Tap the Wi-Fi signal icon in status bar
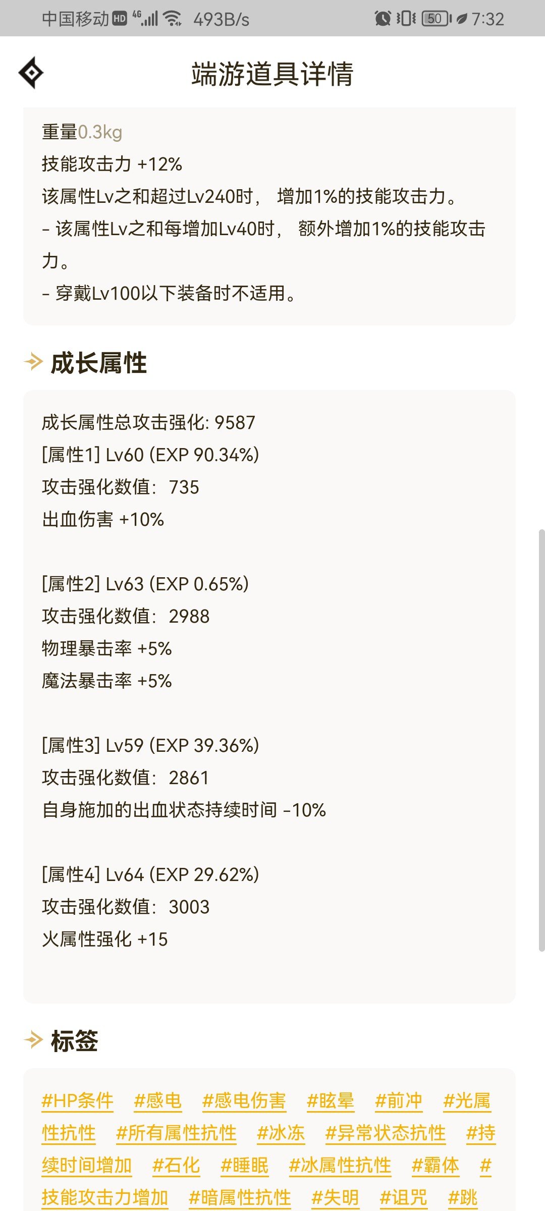Image resolution: width=545 pixels, height=1211 pixels. coord(173,19)
